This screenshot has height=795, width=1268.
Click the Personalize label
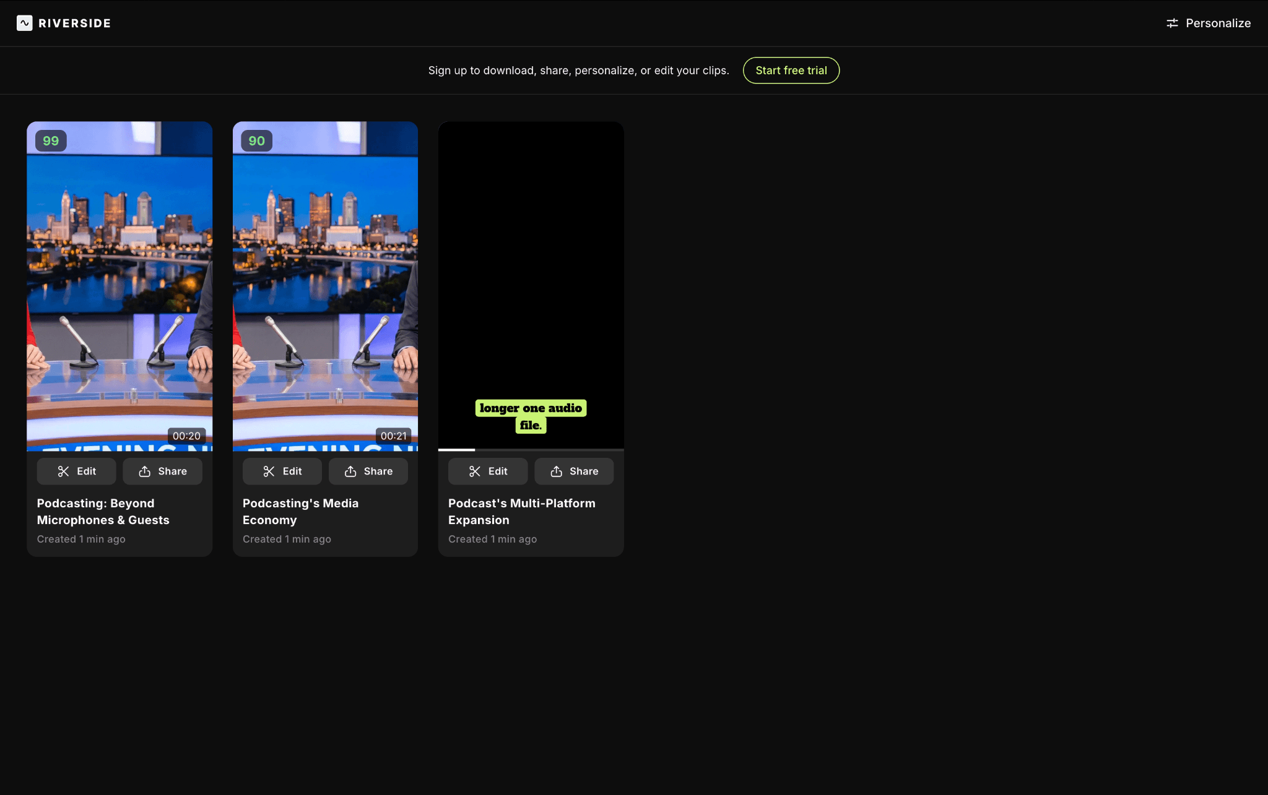click(1218, 23)
